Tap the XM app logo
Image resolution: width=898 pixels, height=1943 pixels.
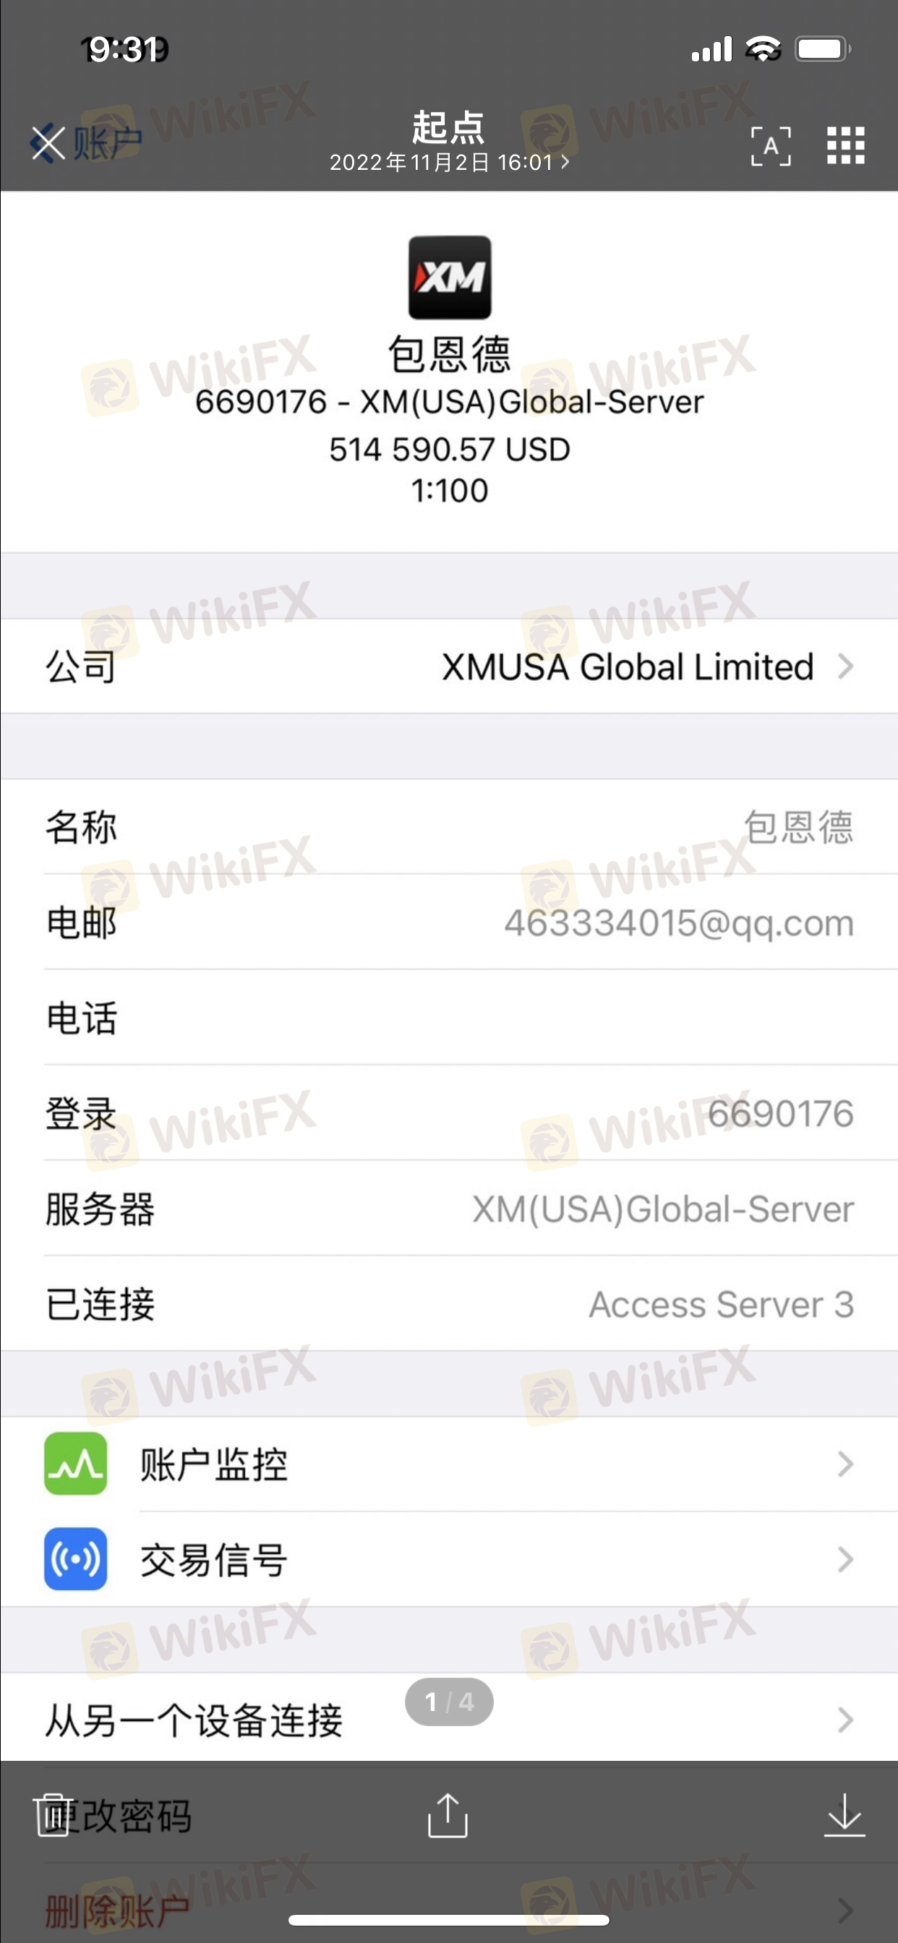pyautogui.click(x=450, y=278)
